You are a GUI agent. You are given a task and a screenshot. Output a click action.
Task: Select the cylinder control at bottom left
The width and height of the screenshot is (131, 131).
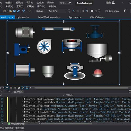click(24, 70)
